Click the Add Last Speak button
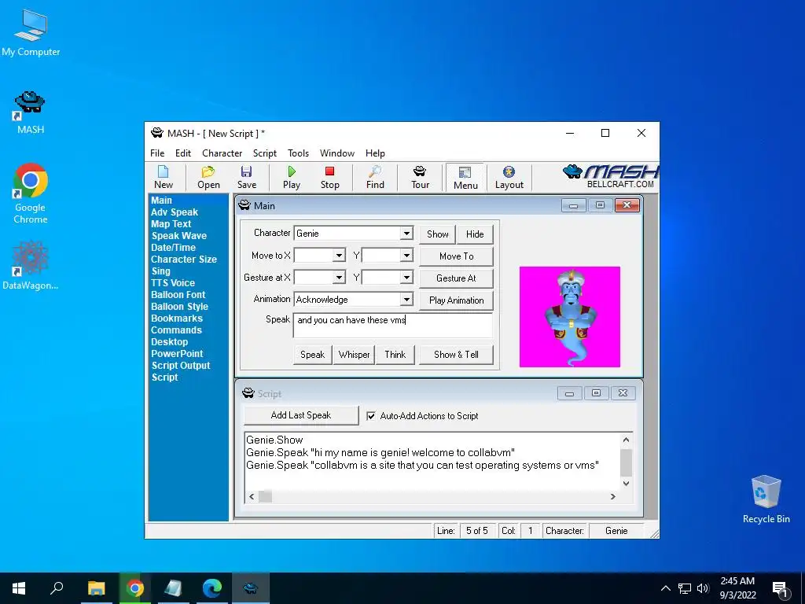The height and width of the screenshot is (604, 805). point(301,415)
